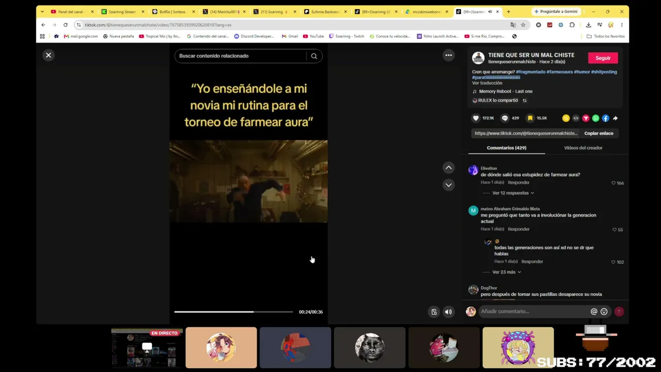Follow the creator with Seguir button
Viewport: 661px width, 372px height.
click(603, 58)
